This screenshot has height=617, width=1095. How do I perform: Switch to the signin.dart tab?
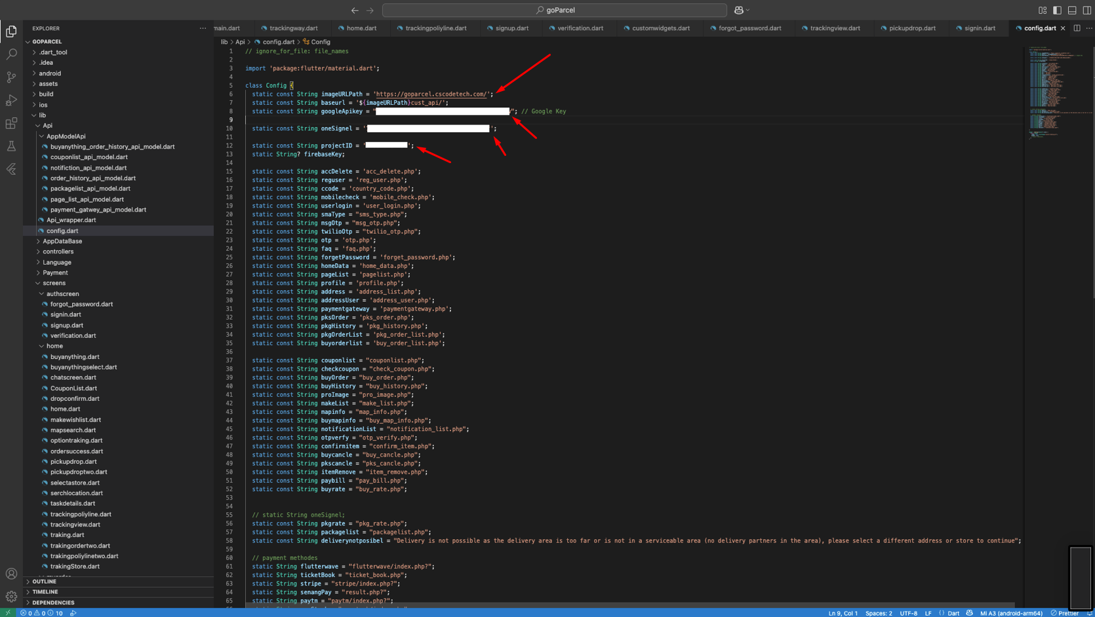(979, 28)
